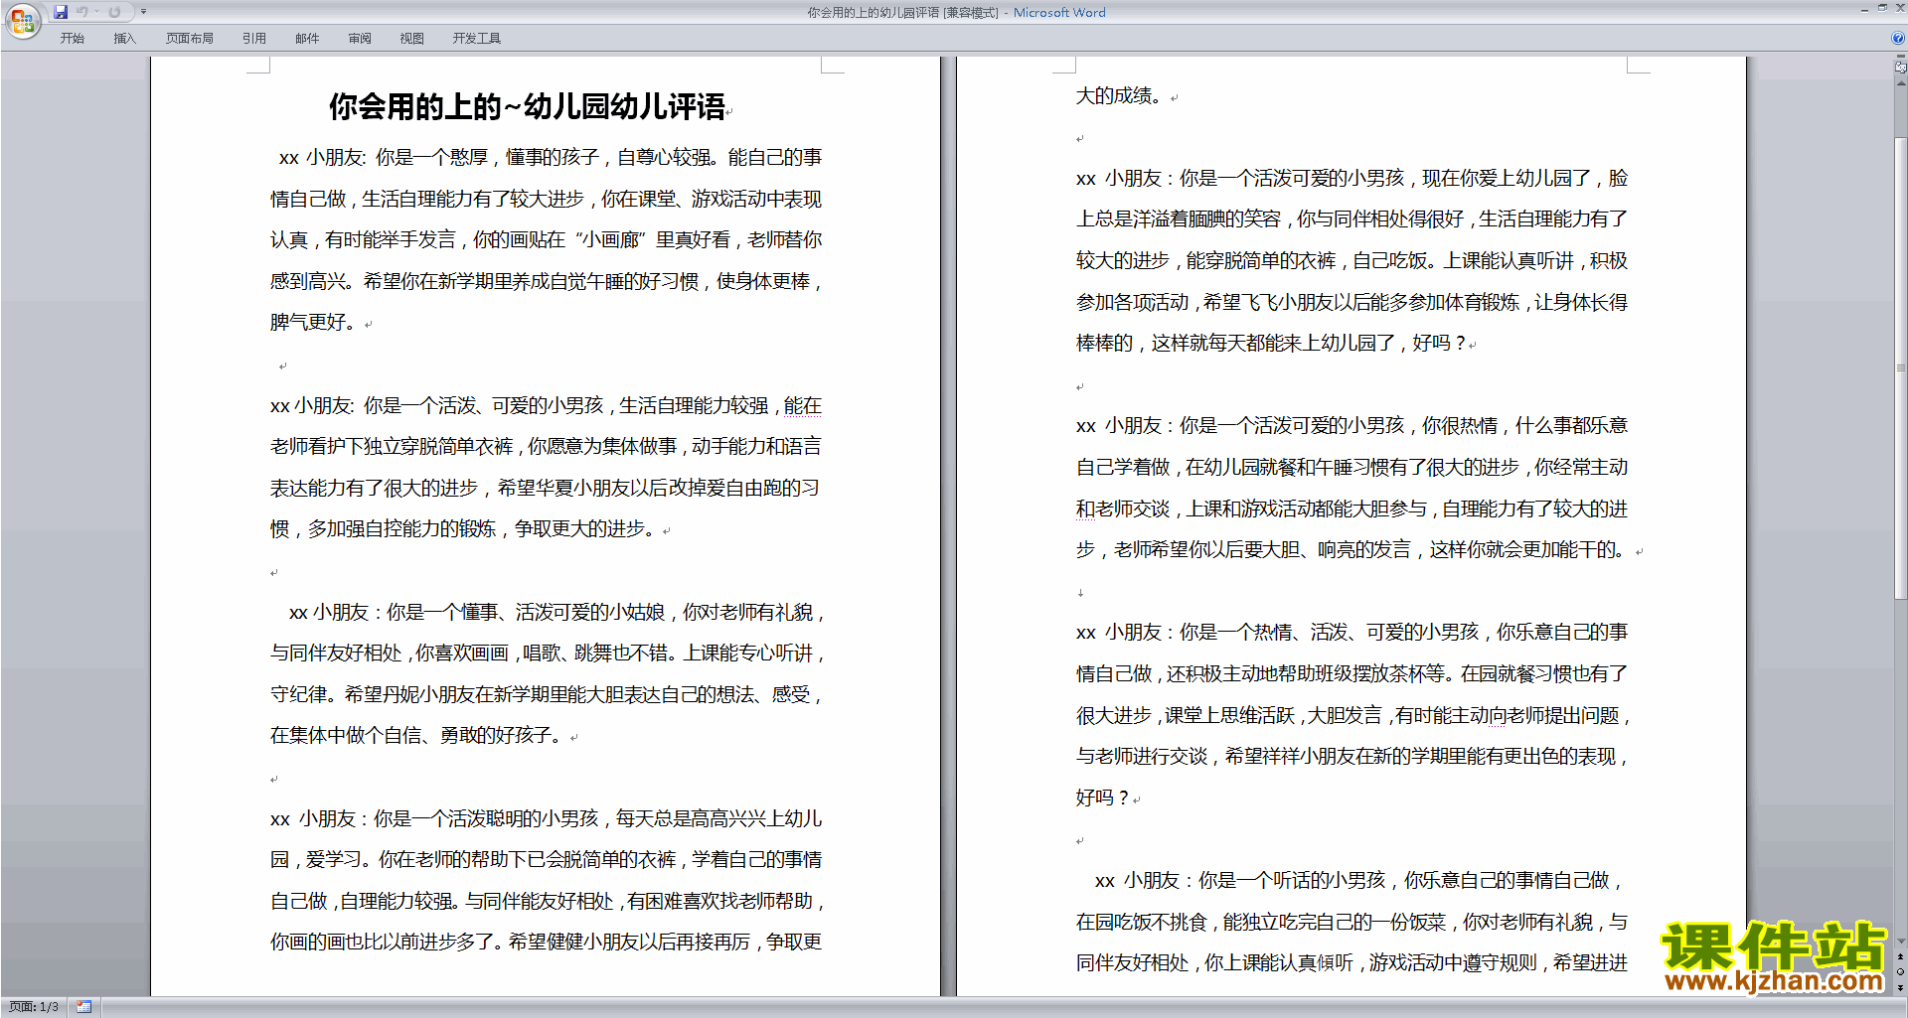
Task: Click the text 脾气更好。
Action: tap(312, 322)
